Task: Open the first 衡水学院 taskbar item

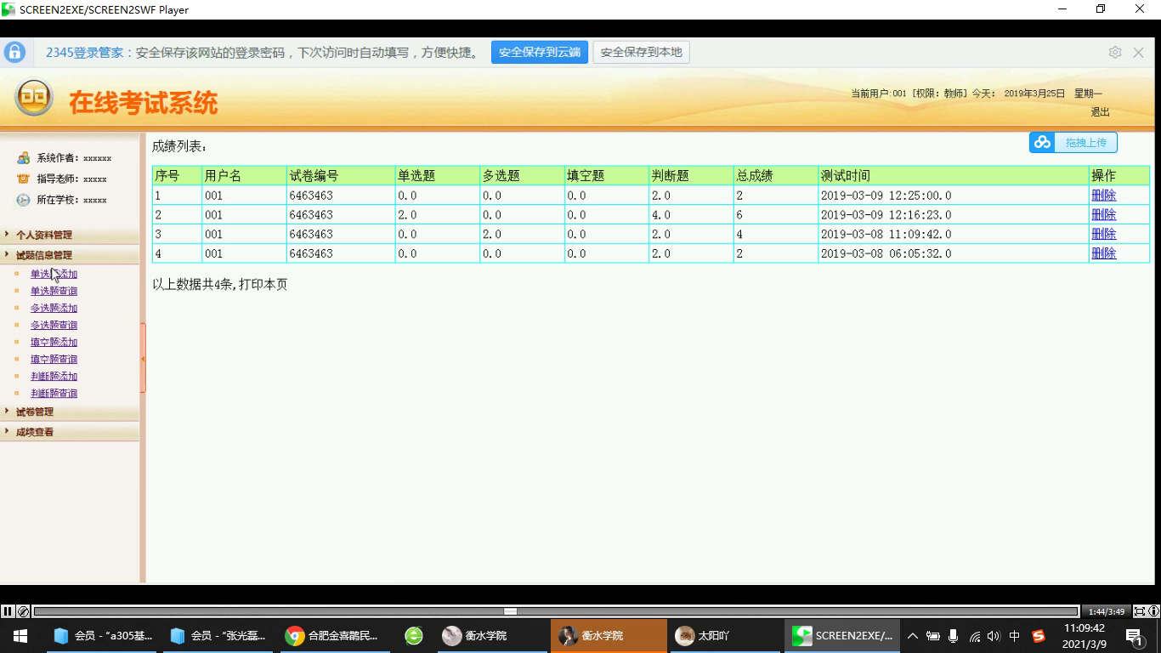Action: [x=491, y=636]
